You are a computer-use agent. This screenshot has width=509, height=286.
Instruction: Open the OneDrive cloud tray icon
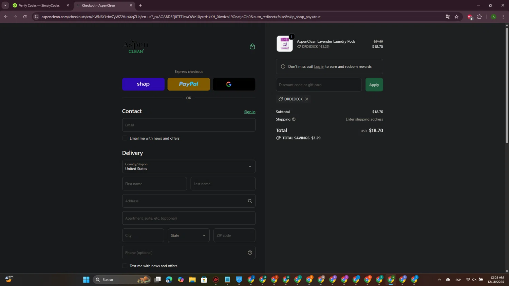[x=448, y=280]
